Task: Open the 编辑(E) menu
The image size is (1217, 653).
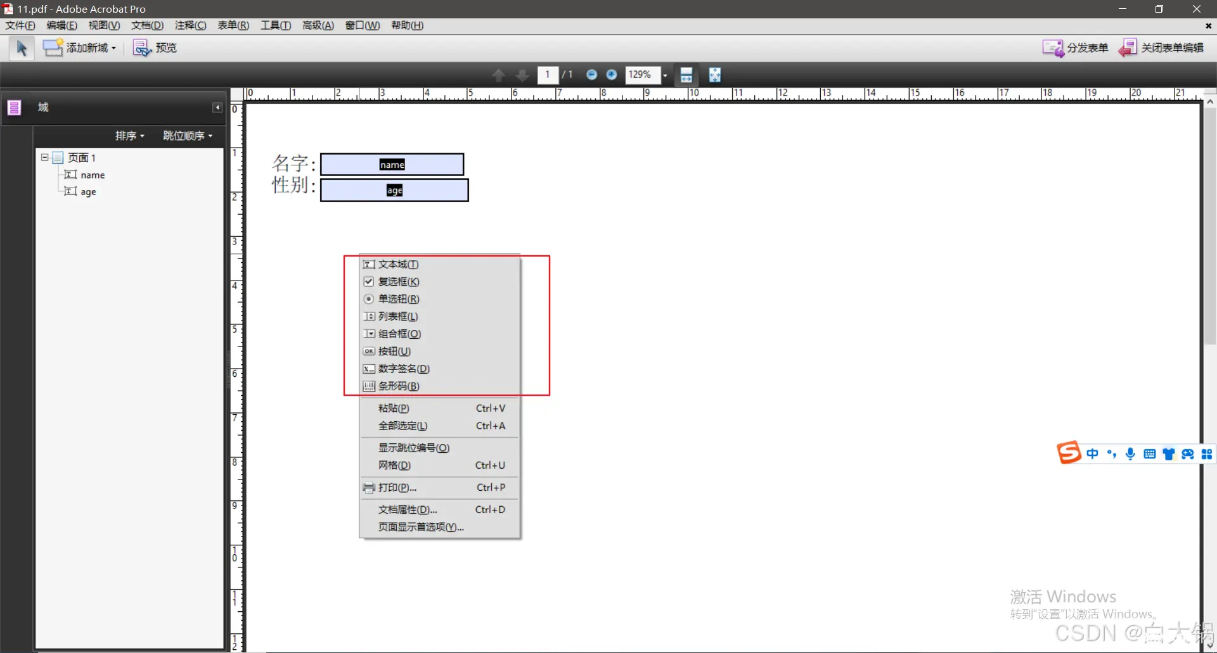Action: (61, 25)
